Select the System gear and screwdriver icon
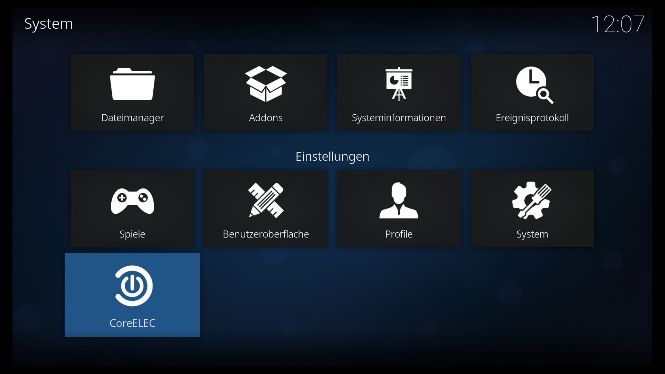Image resolution: width=665 pixels, height=374 pixels. point(532,200)
